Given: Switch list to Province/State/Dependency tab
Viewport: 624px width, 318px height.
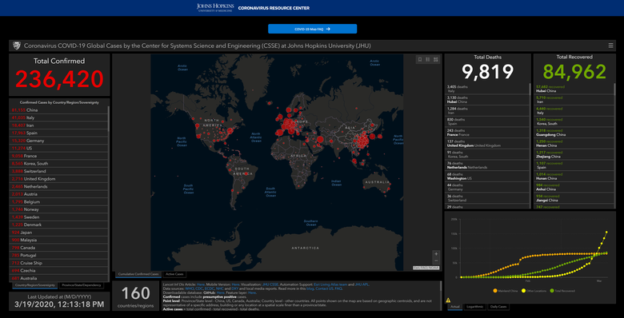Looking at the screenshot, I should click(82, 285).
